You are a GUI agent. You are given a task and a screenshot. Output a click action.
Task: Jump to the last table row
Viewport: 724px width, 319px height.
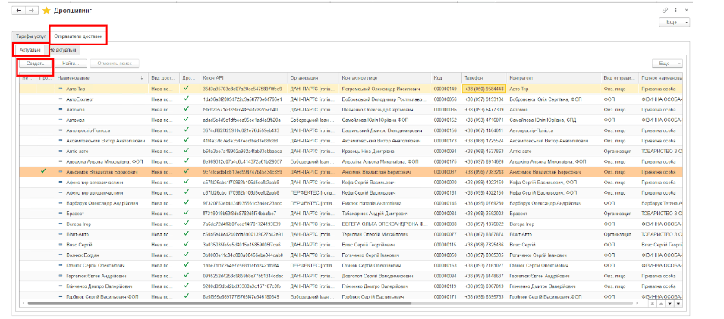(x=679, y=305)
